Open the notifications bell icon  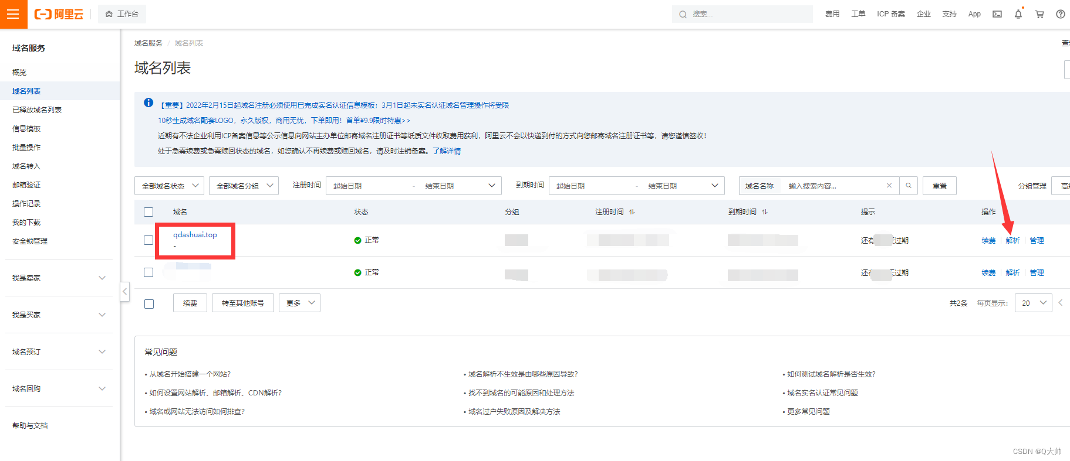pos(1018,14)
